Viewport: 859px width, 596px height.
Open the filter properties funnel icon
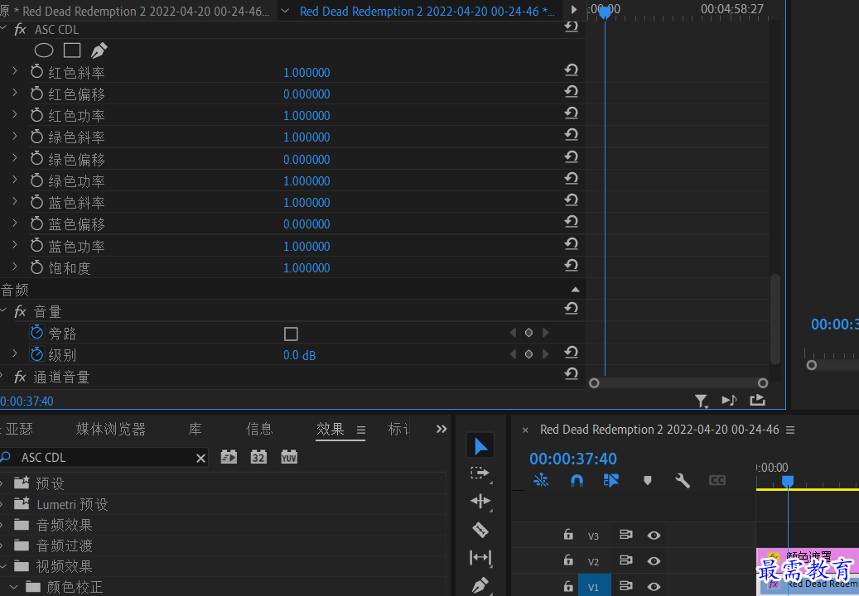click(x=702, y=401)
